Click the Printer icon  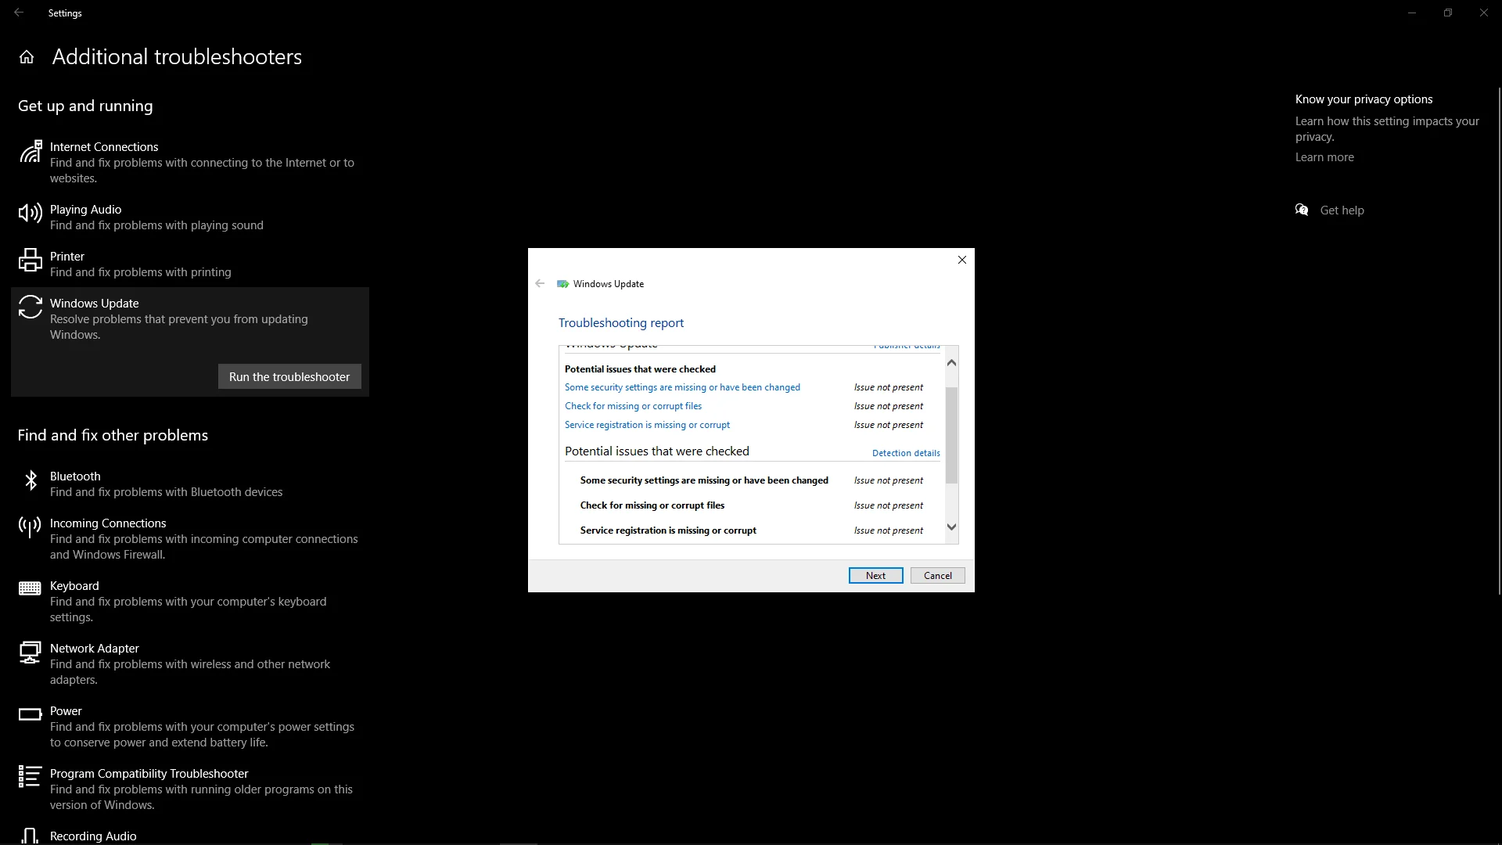tap(31, 260)
